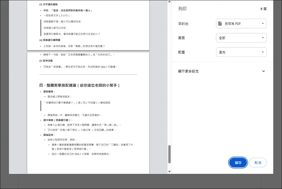Expand 顯示更多設定 more settings
This screenshot has height=189, width=282.
[x=221, y=71]
